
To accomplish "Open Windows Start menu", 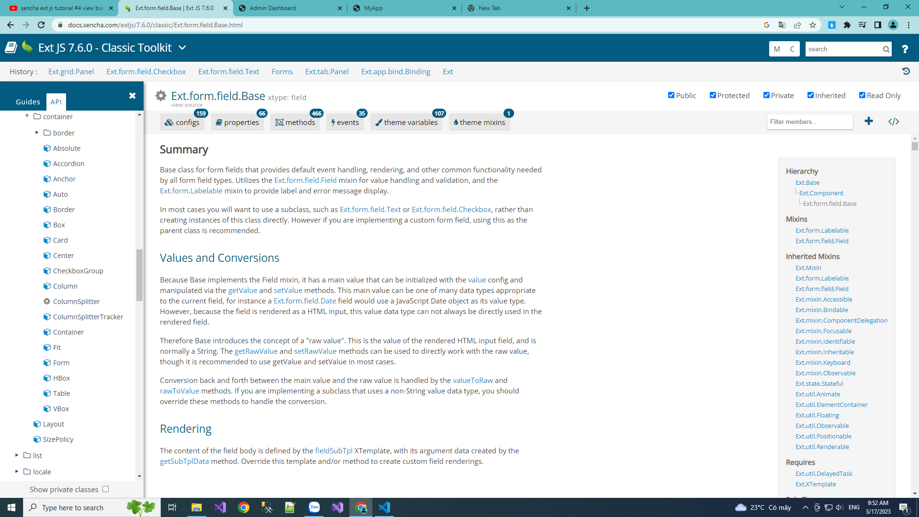I will (x=11, y=507).
